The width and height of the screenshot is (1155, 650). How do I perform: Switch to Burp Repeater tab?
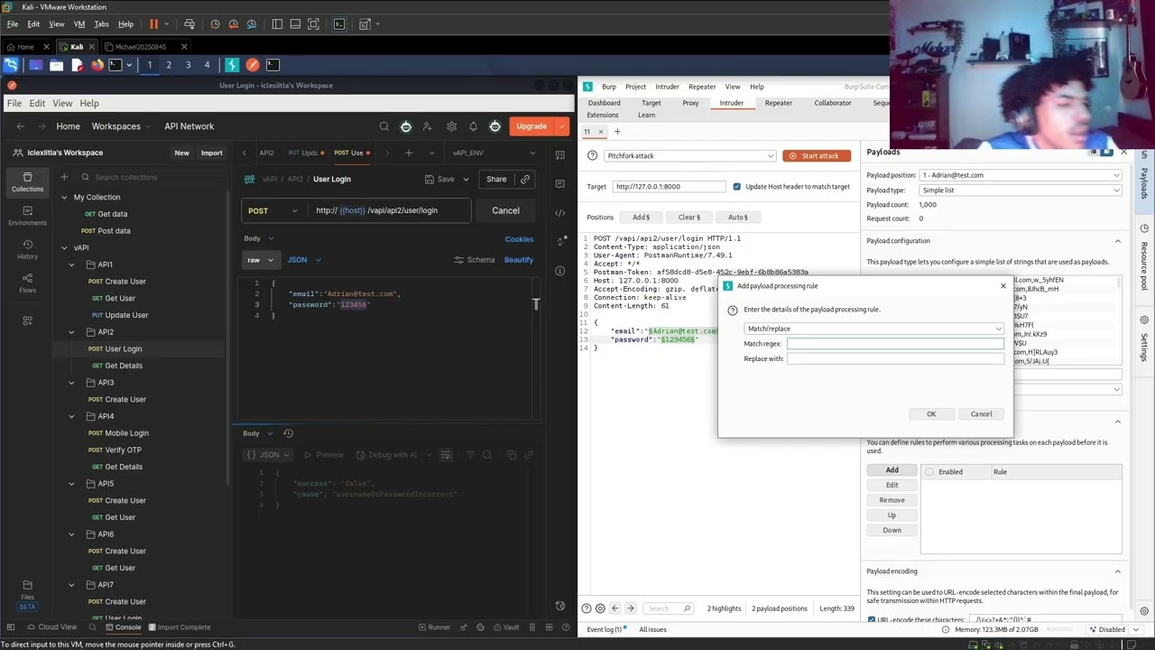coord(778,103)
